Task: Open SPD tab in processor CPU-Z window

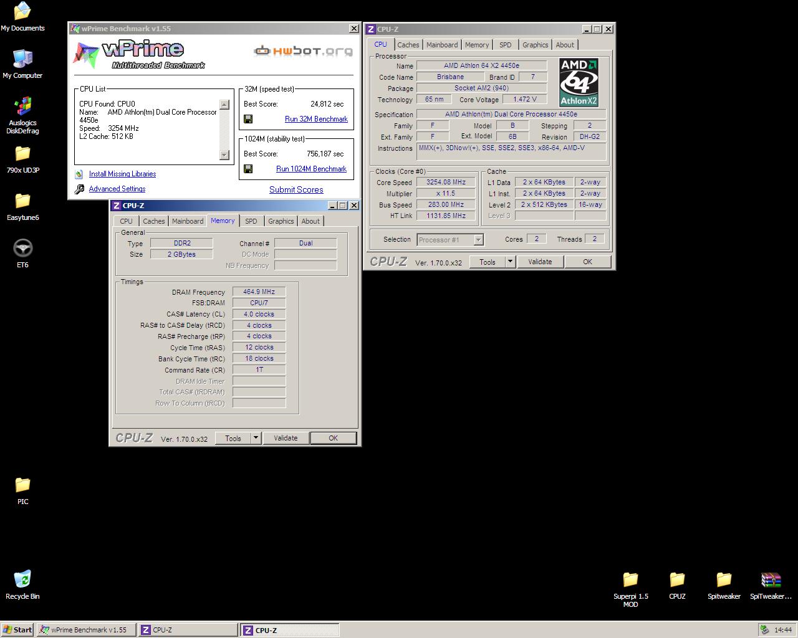Action: pos(506,45)
